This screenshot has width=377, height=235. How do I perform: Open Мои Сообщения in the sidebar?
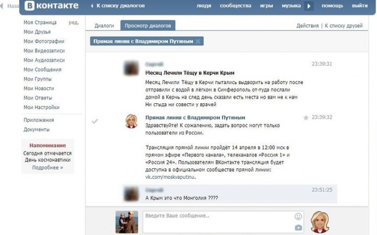tap(42, 70)
